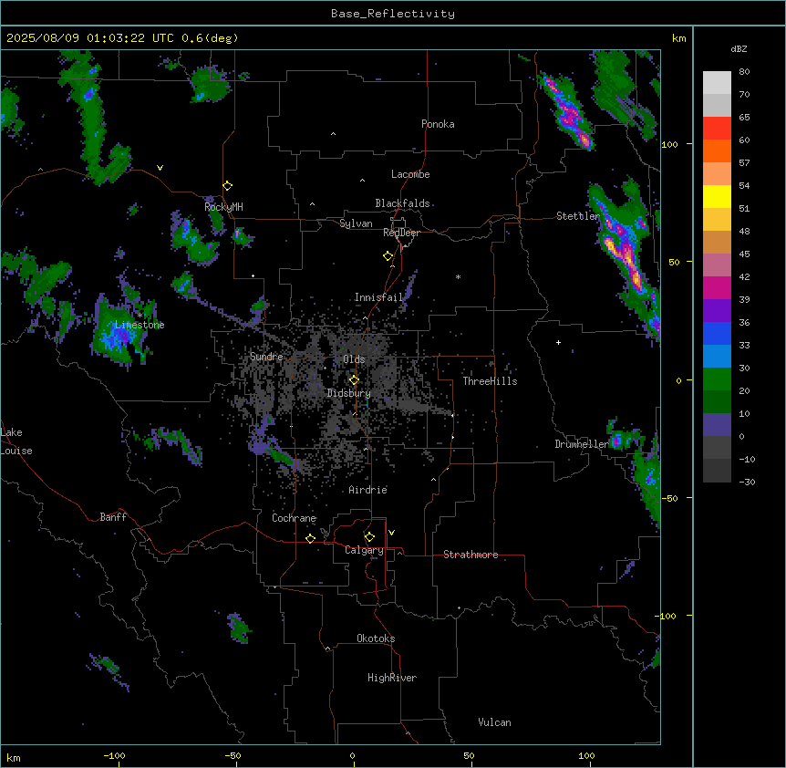The height and width of the screenshot is (768, 786).
Task: Click the Vulcan label
Action: pos(495,722)
